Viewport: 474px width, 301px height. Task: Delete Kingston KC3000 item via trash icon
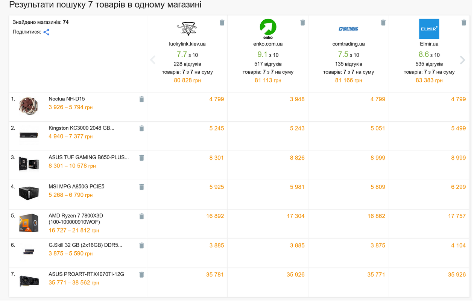point(141,128)
